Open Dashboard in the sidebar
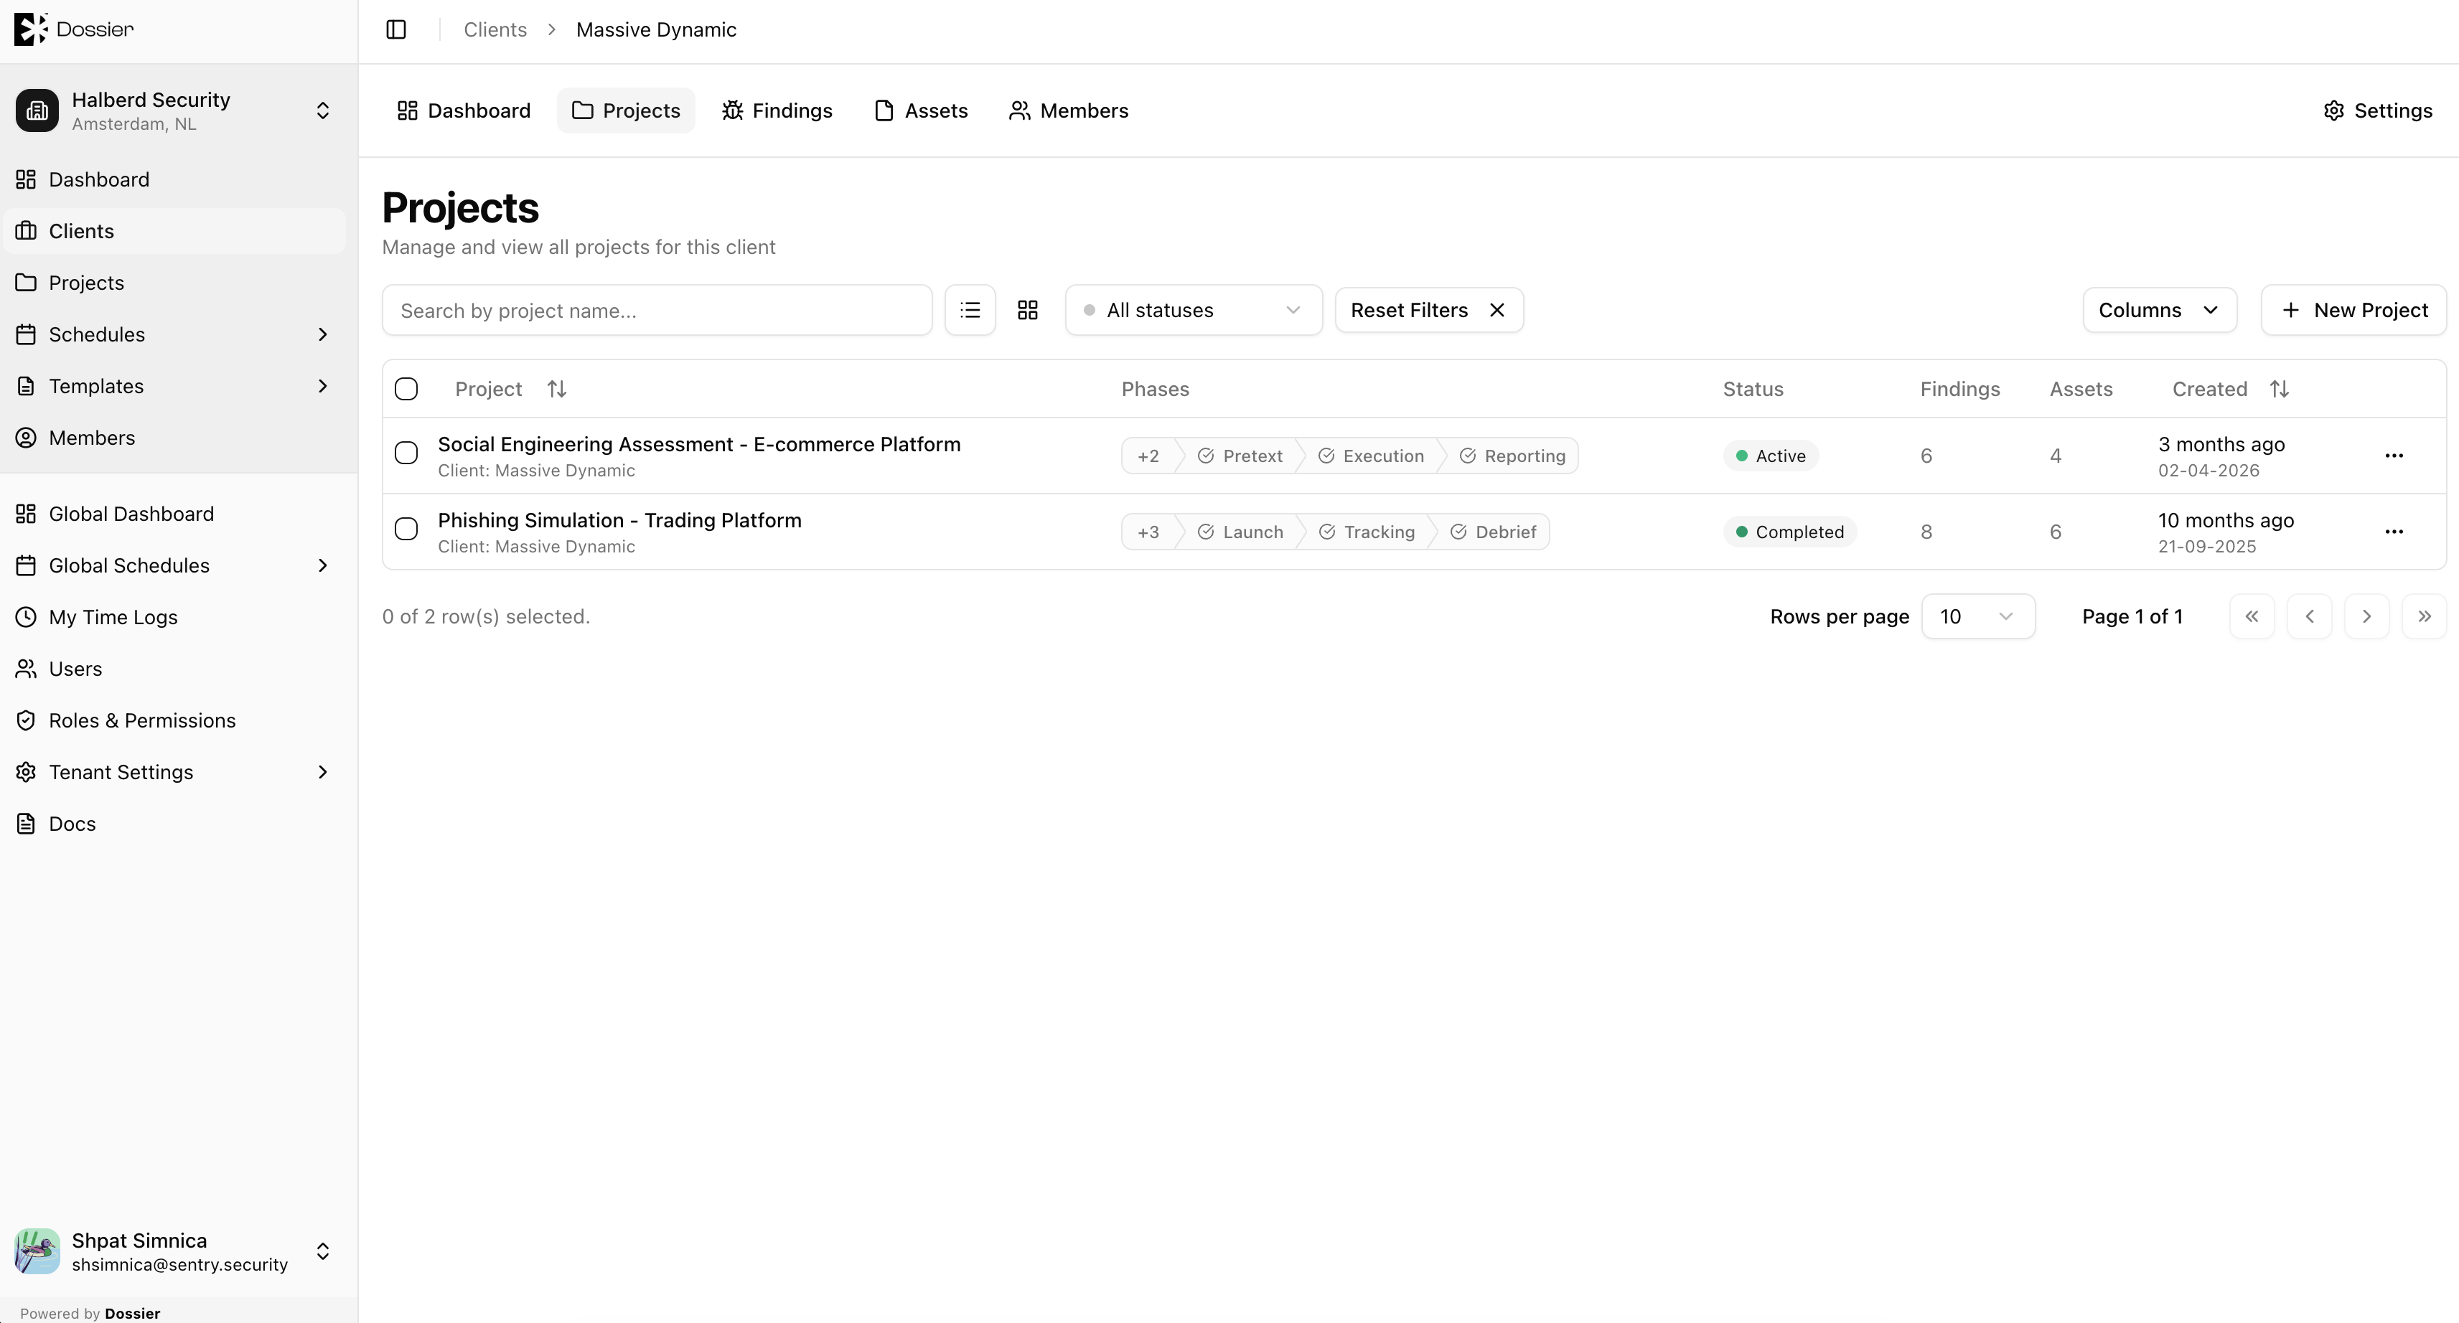Viewport: 2459px width, 1323px height. 174,179
